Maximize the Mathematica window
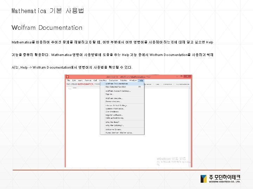253x189 pixels. [181, 77]
